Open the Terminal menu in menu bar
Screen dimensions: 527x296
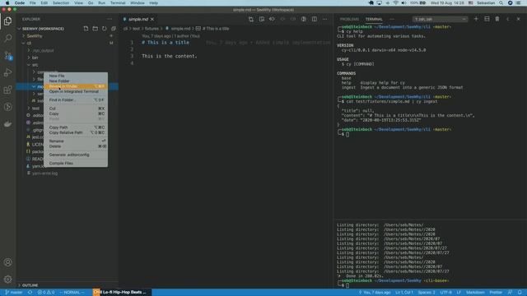(x=118, y=3)
